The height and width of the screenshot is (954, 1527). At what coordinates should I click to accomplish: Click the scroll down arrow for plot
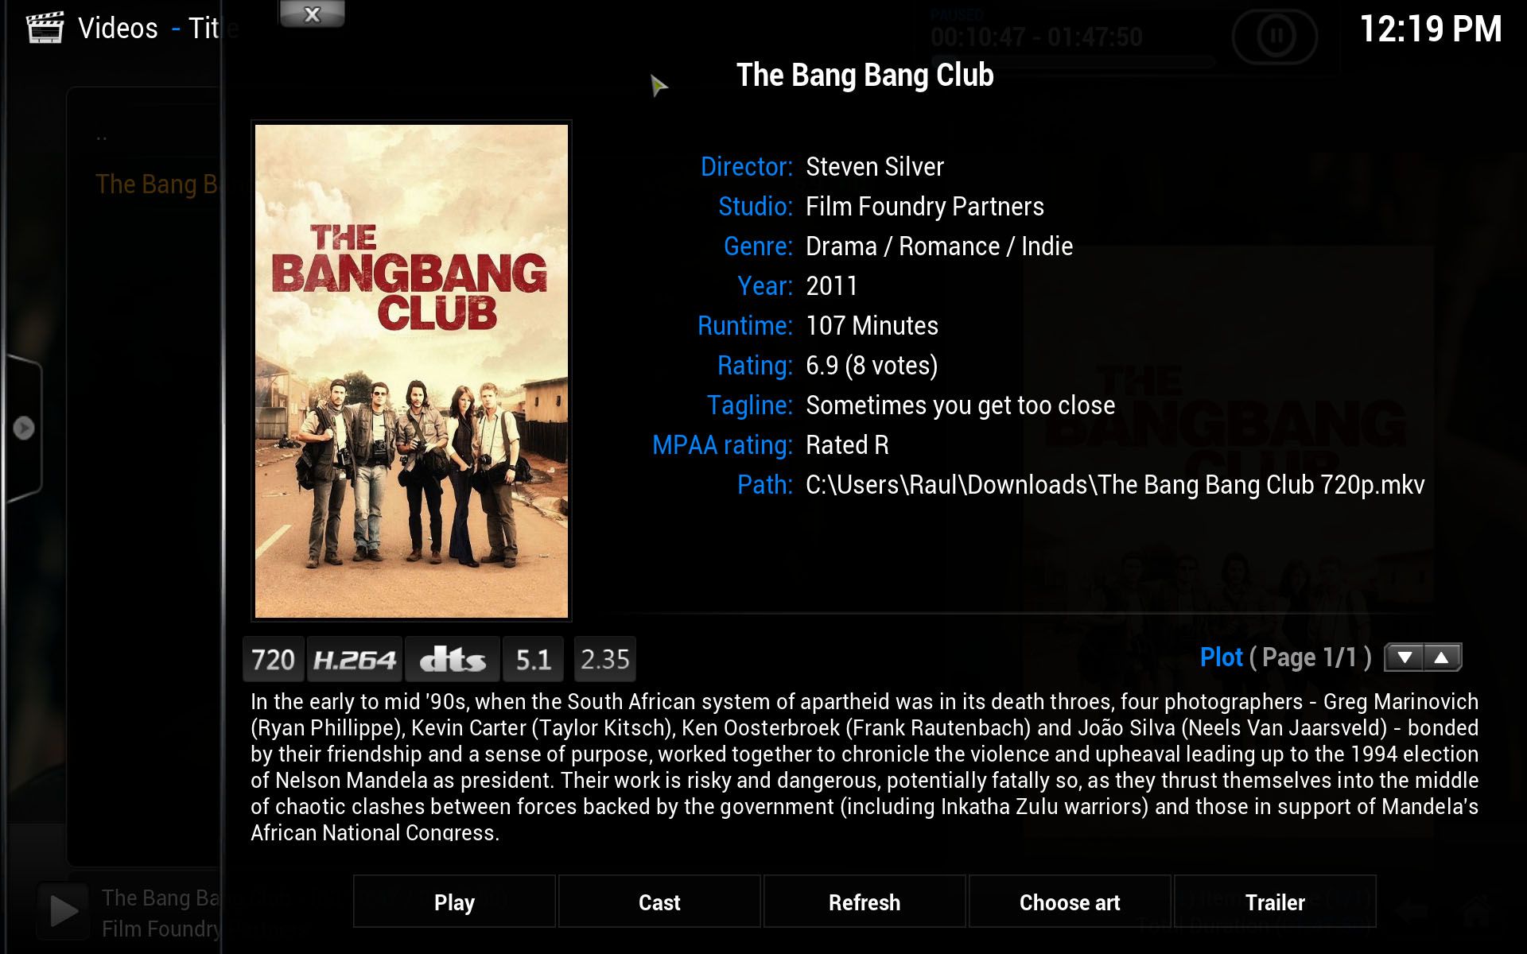point(1403,657)
